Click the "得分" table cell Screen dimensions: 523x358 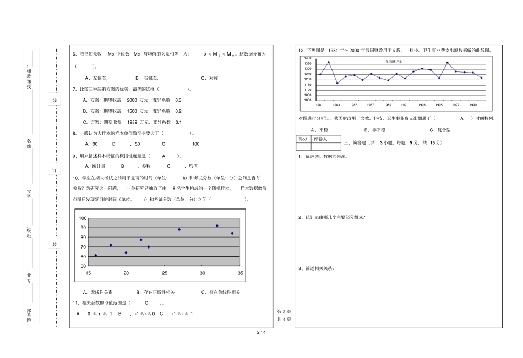[303, 139]
